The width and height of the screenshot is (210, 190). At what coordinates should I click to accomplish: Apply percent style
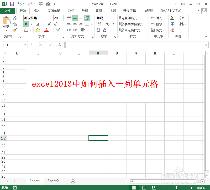108,24
